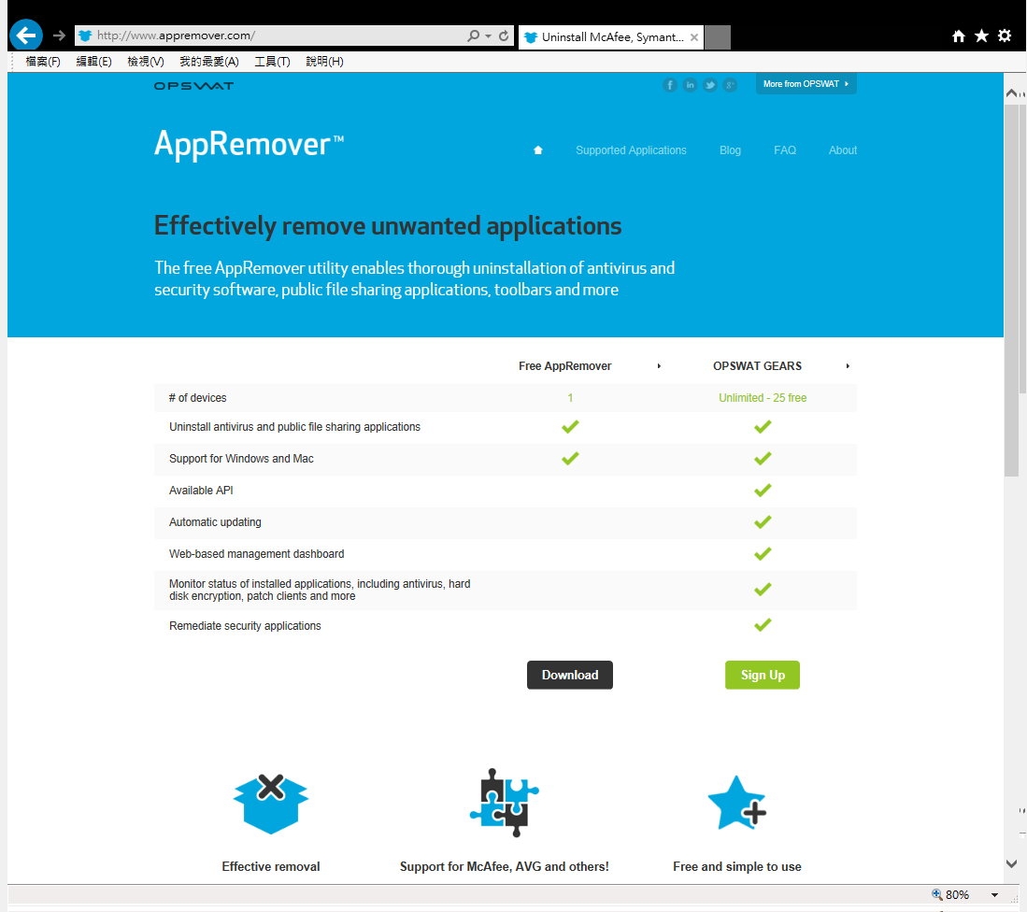The width and height of the screenshot is (1027, 912).
Task: Click 'Support for McAfee, AVG and others!' caption
Action: (x=505, y=866)
